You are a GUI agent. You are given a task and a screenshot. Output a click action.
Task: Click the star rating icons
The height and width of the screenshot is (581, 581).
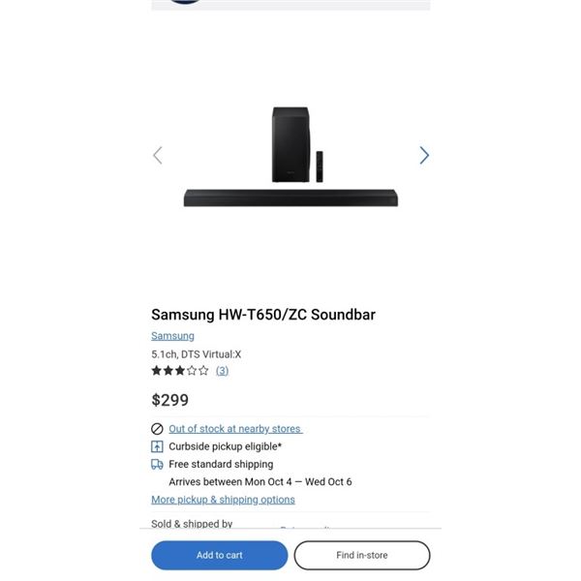coord(180,370)
